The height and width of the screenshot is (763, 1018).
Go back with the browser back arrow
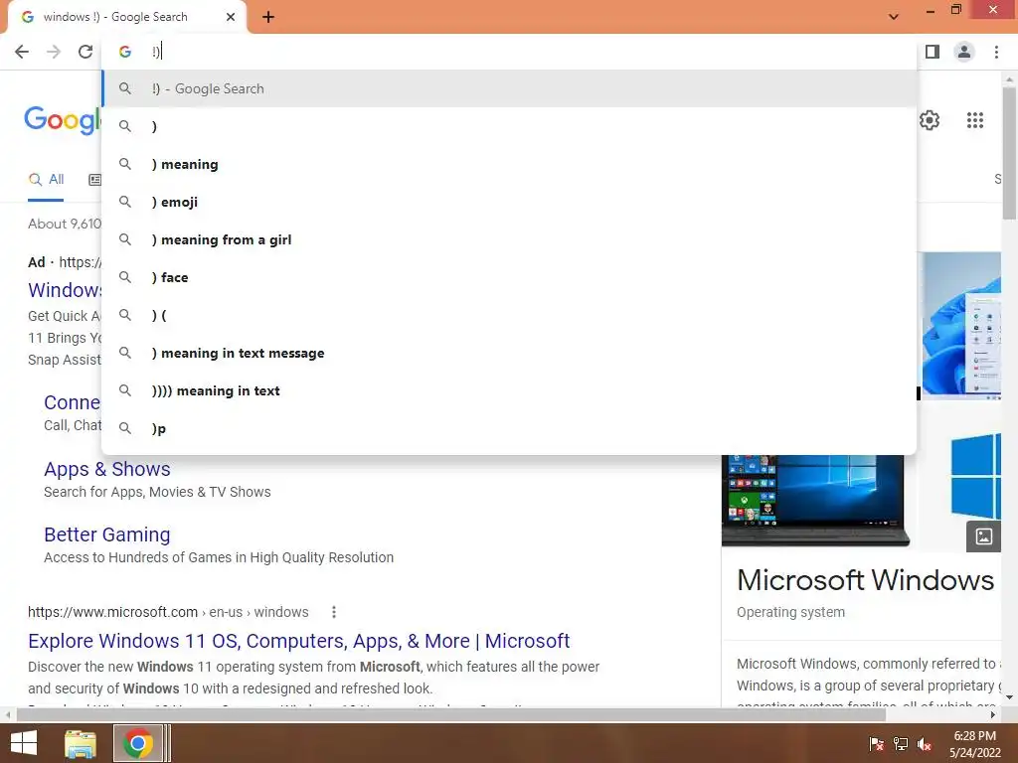tap(22, 52)
